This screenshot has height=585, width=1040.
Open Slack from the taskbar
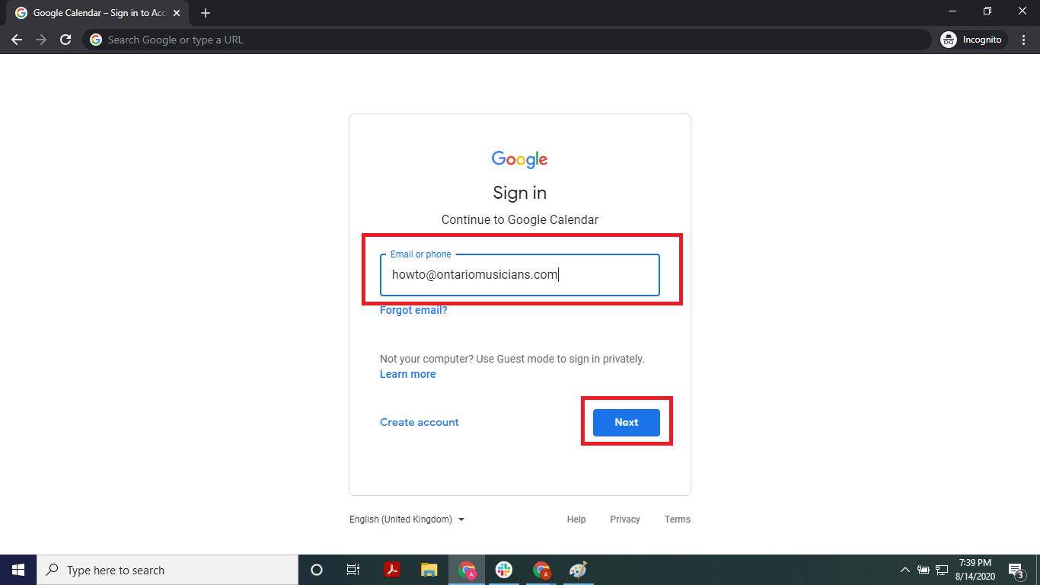point(504,570)
